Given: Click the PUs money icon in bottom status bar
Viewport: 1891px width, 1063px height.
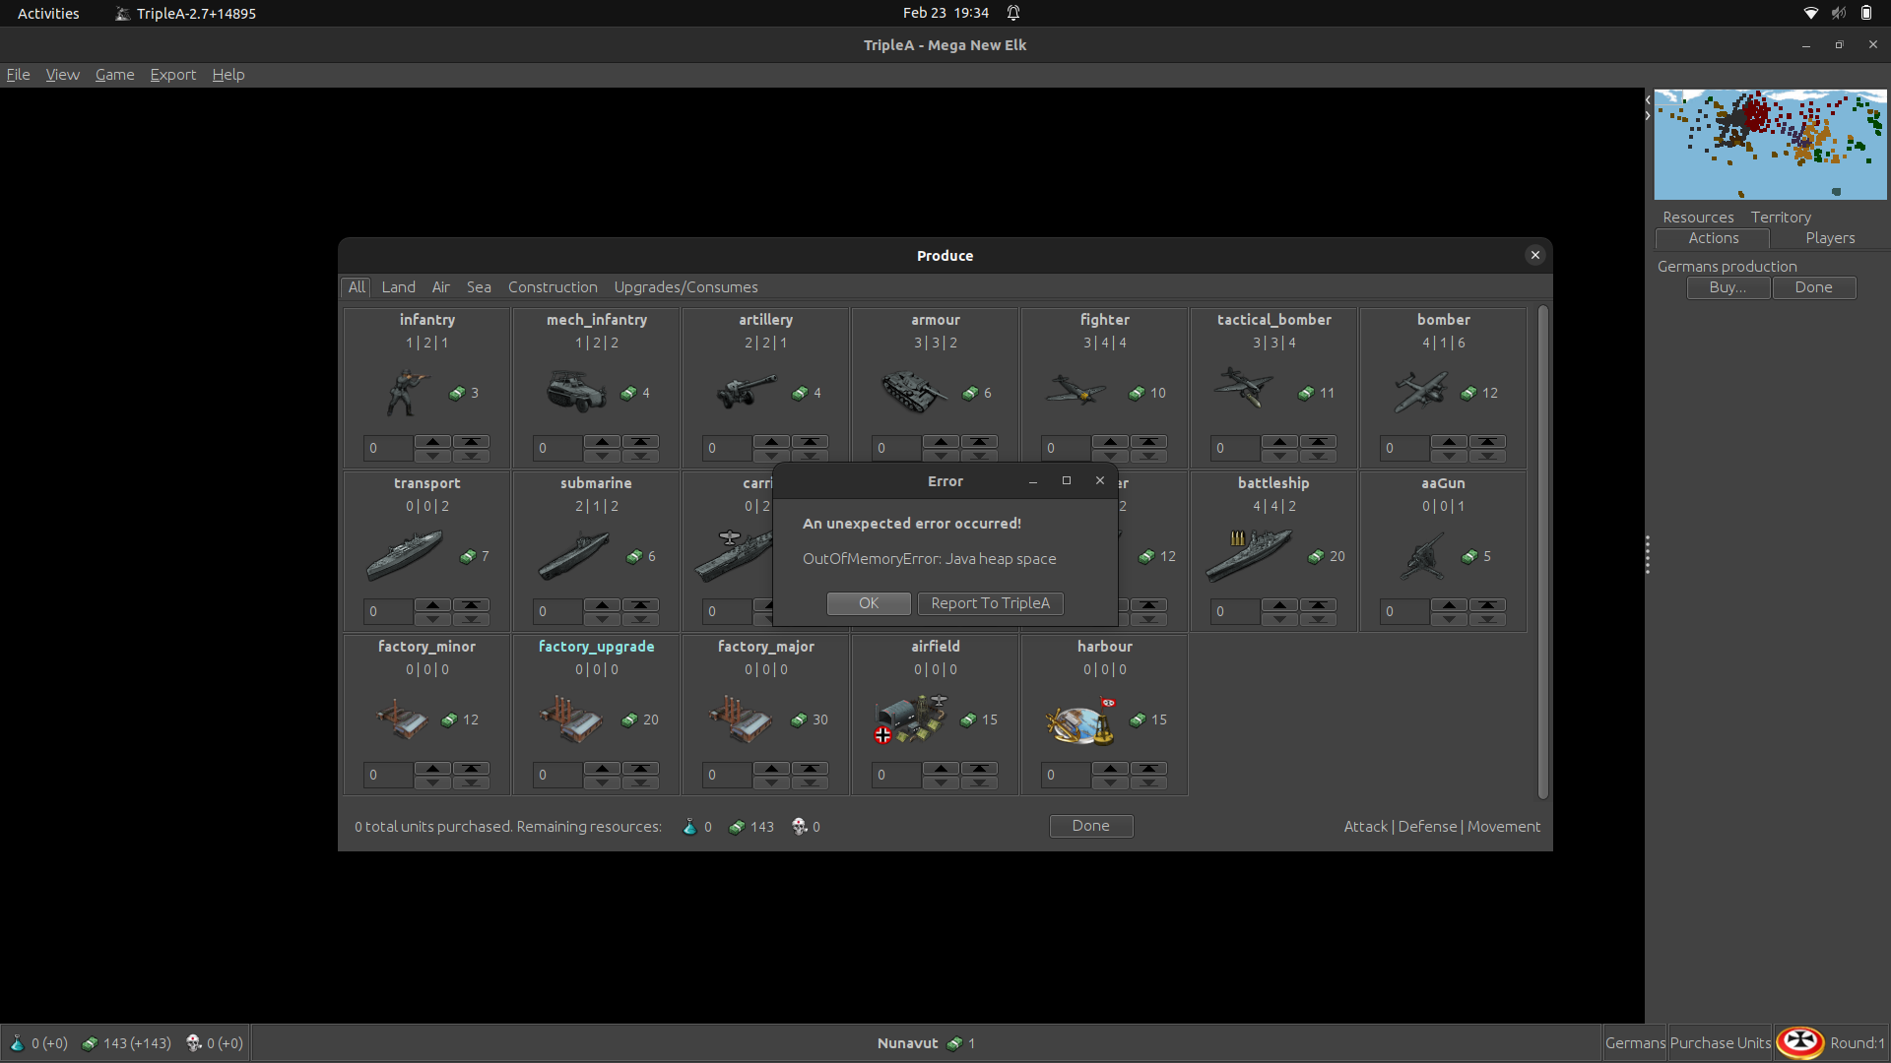Looking at the screenshot, I should tap(90, 1043).
